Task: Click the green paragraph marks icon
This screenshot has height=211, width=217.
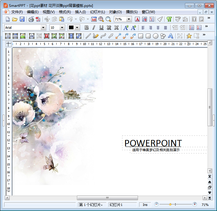Action: (169, 19)
